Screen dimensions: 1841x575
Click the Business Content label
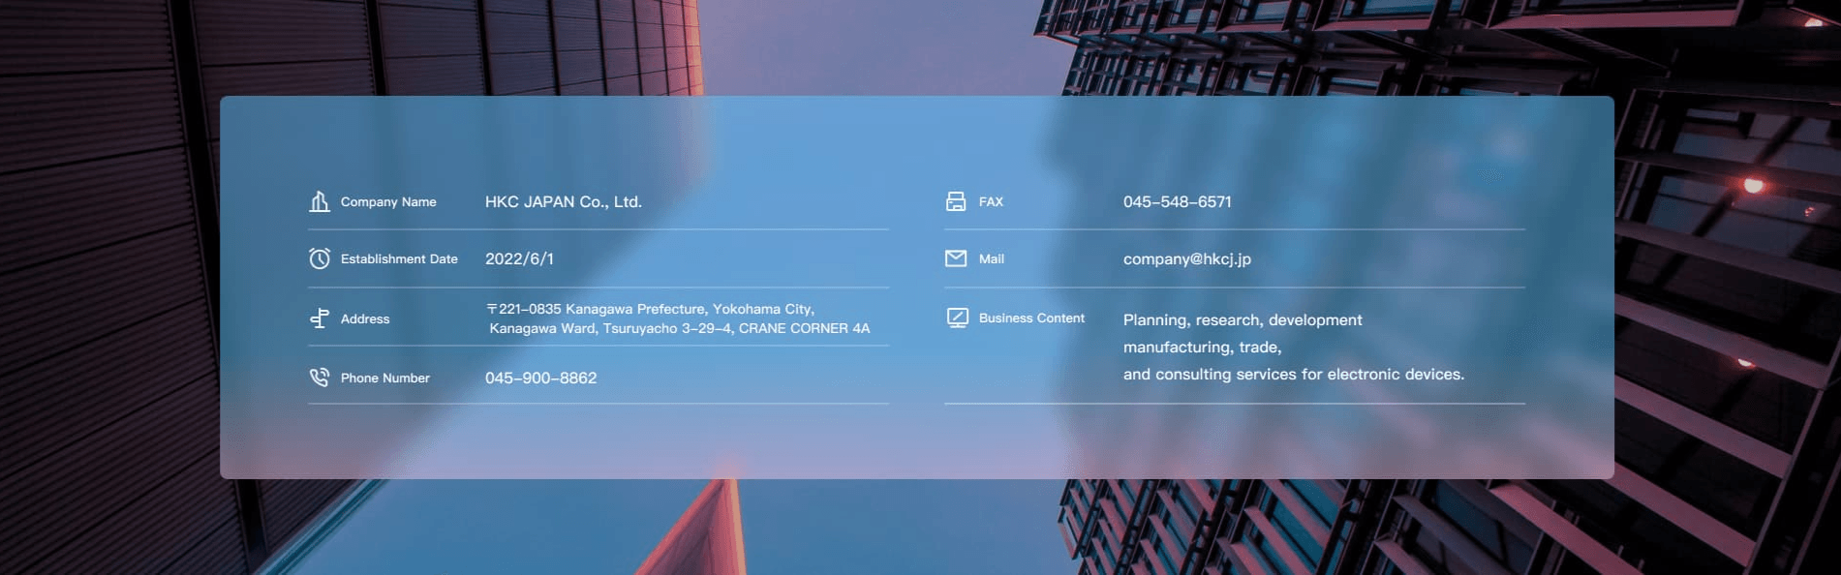pos(1031,318)
